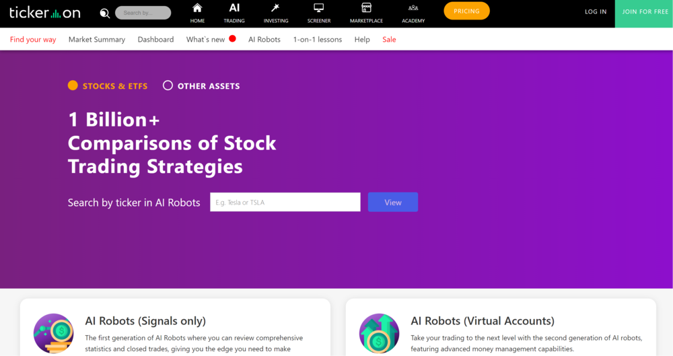Click the AI Robots Signals only icon

(53, 333)
